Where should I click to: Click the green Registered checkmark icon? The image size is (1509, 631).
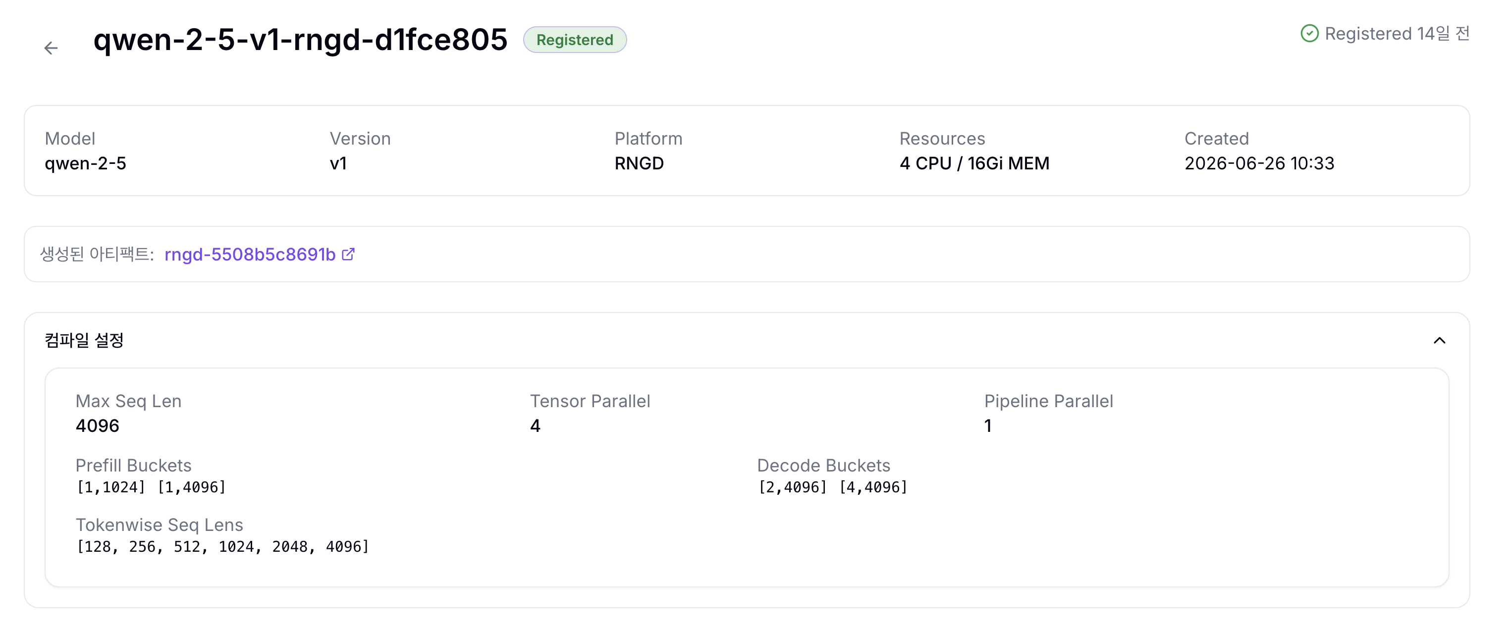point(1309,33)
